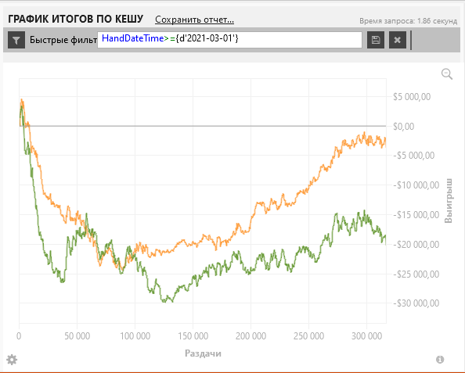Click the 'Время запроса: 1.86 секунд' text
The height and width of the screenshot is (373, 465).
[409, 21]
